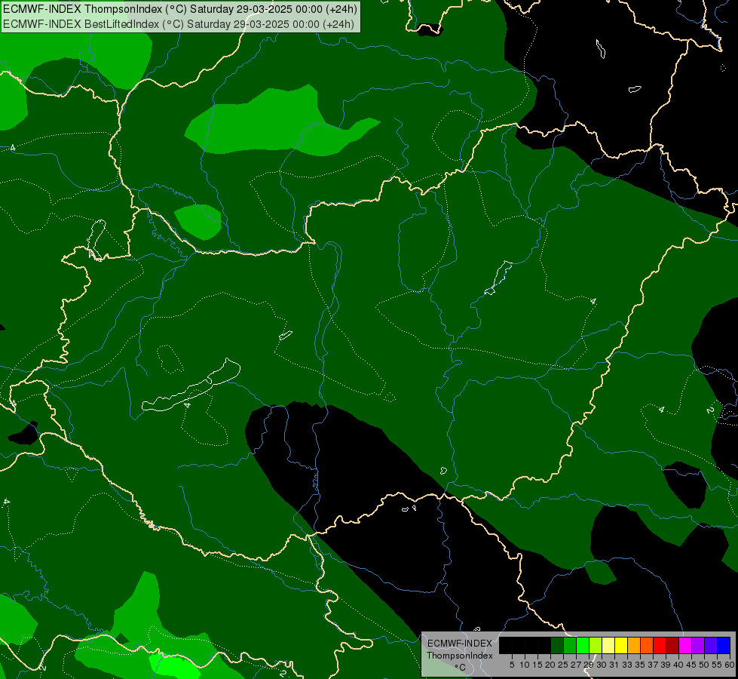Click the '°C' unit label in legend
Screen dimensions: 738x679
(x=461, y=668)
